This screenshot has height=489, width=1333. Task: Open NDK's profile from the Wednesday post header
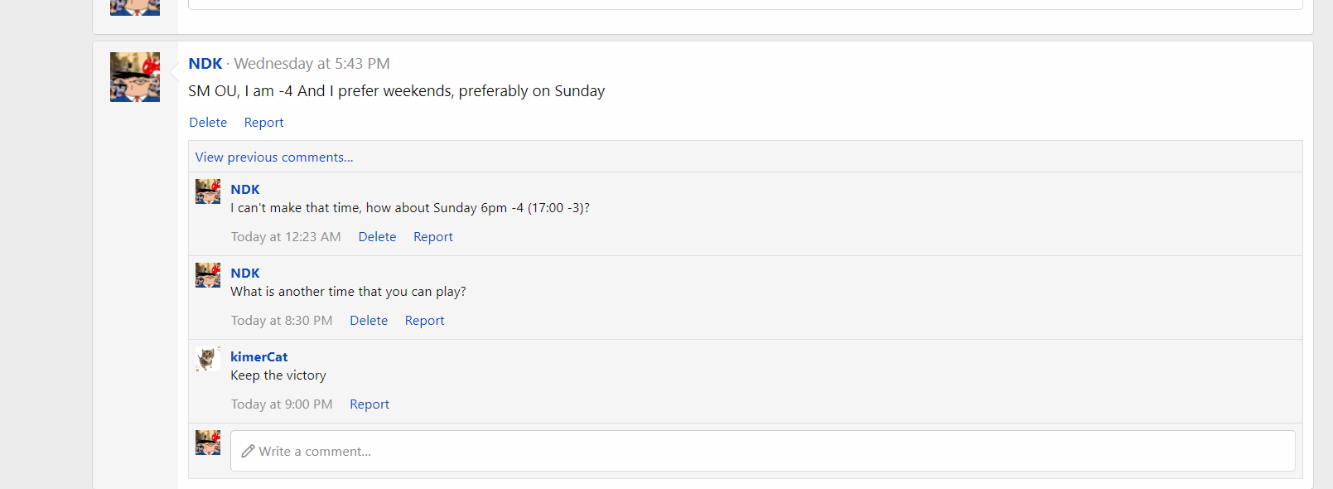pos(205,64)
